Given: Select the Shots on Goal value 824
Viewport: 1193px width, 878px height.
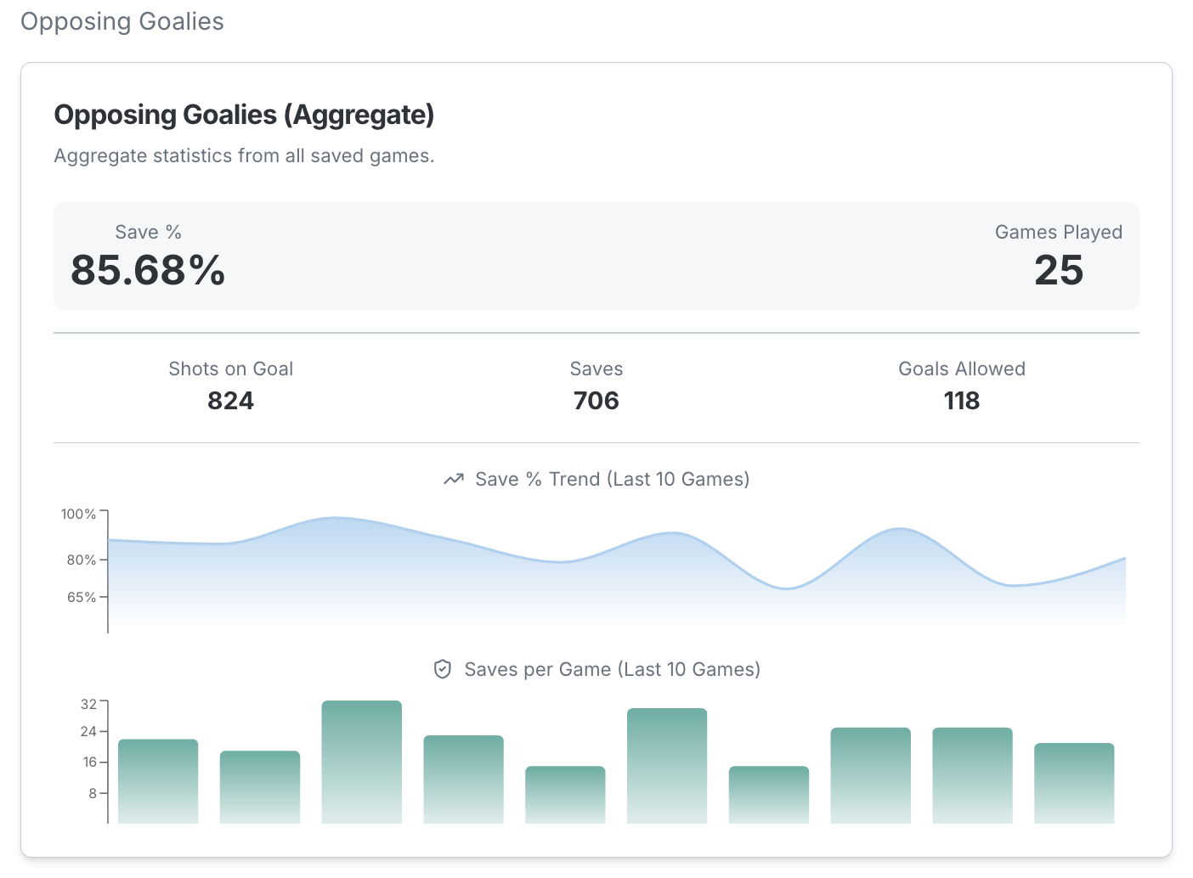Looking at the screenshot, I should (230, 401).
